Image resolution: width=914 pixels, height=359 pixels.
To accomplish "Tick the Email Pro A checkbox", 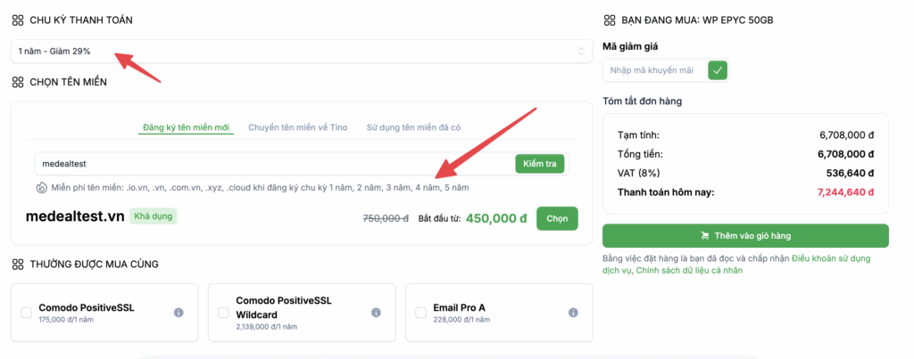I will (421, 313).
